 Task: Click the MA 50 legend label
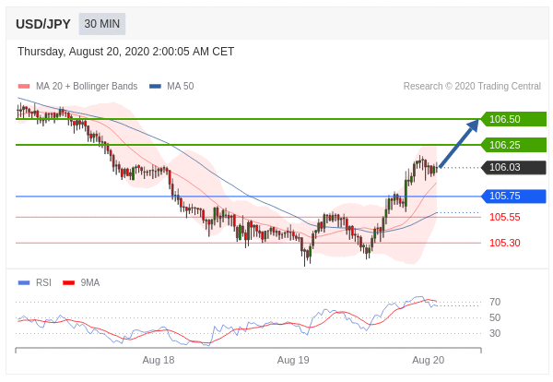click(x=181, y=86)
